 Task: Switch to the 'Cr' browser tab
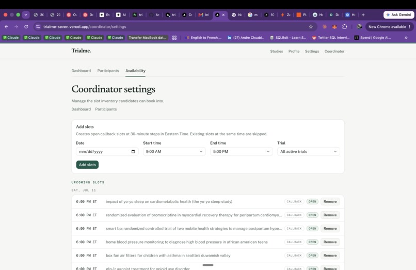187,15
